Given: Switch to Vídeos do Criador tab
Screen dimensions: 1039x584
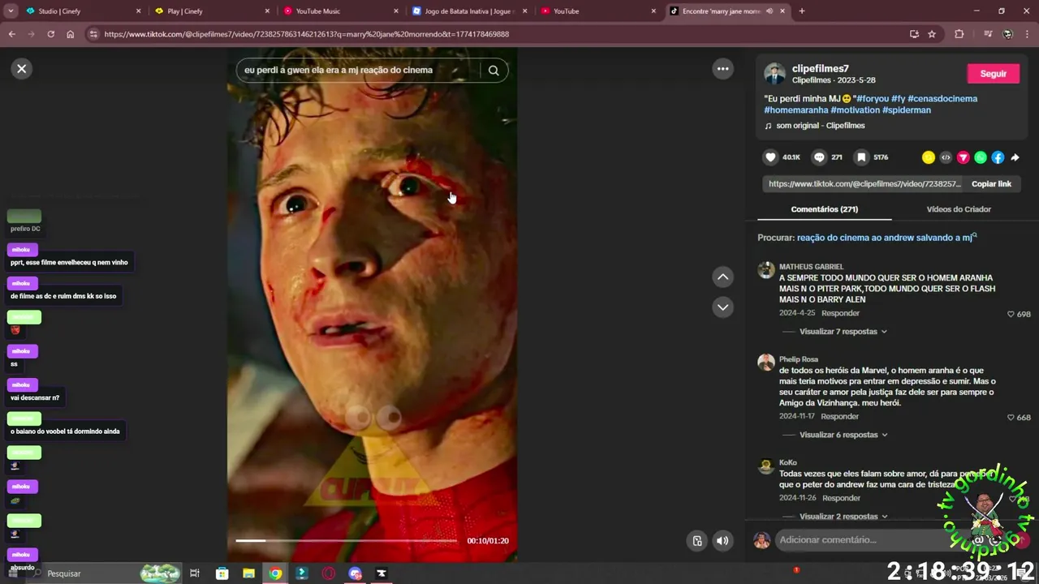Looking at the screenshot, I should 959,209.
